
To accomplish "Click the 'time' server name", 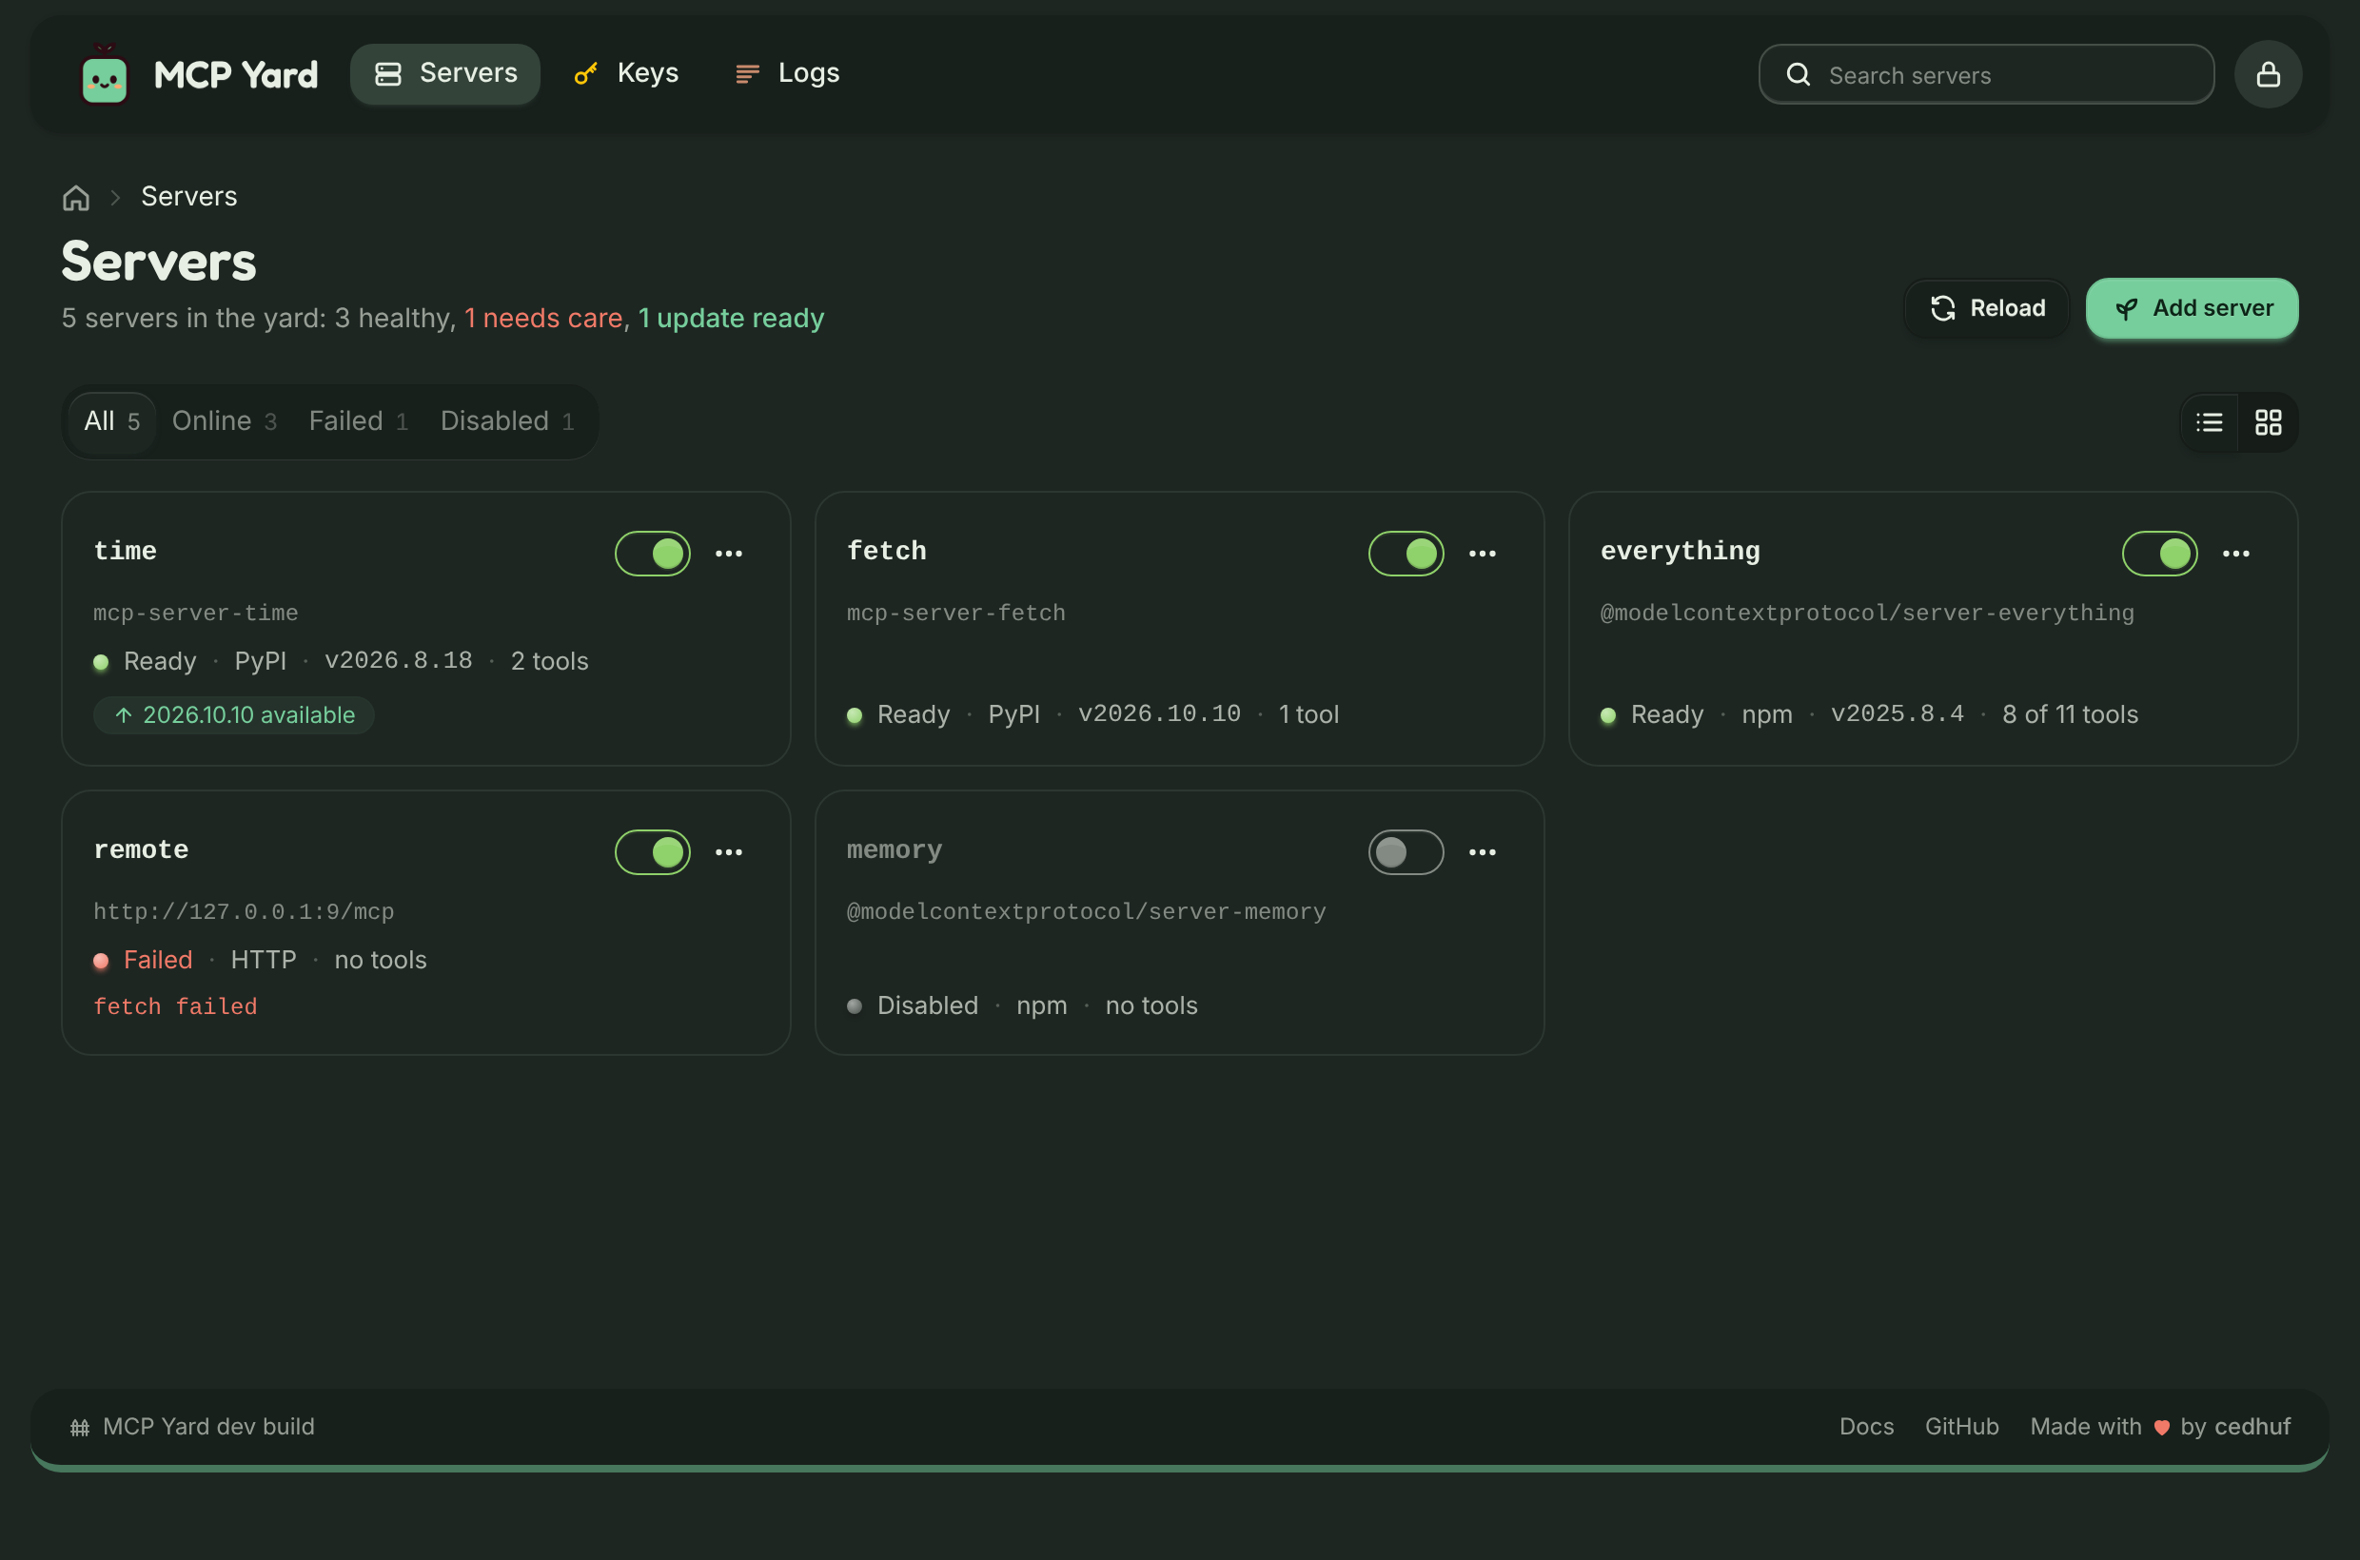I will click(126, 551).
